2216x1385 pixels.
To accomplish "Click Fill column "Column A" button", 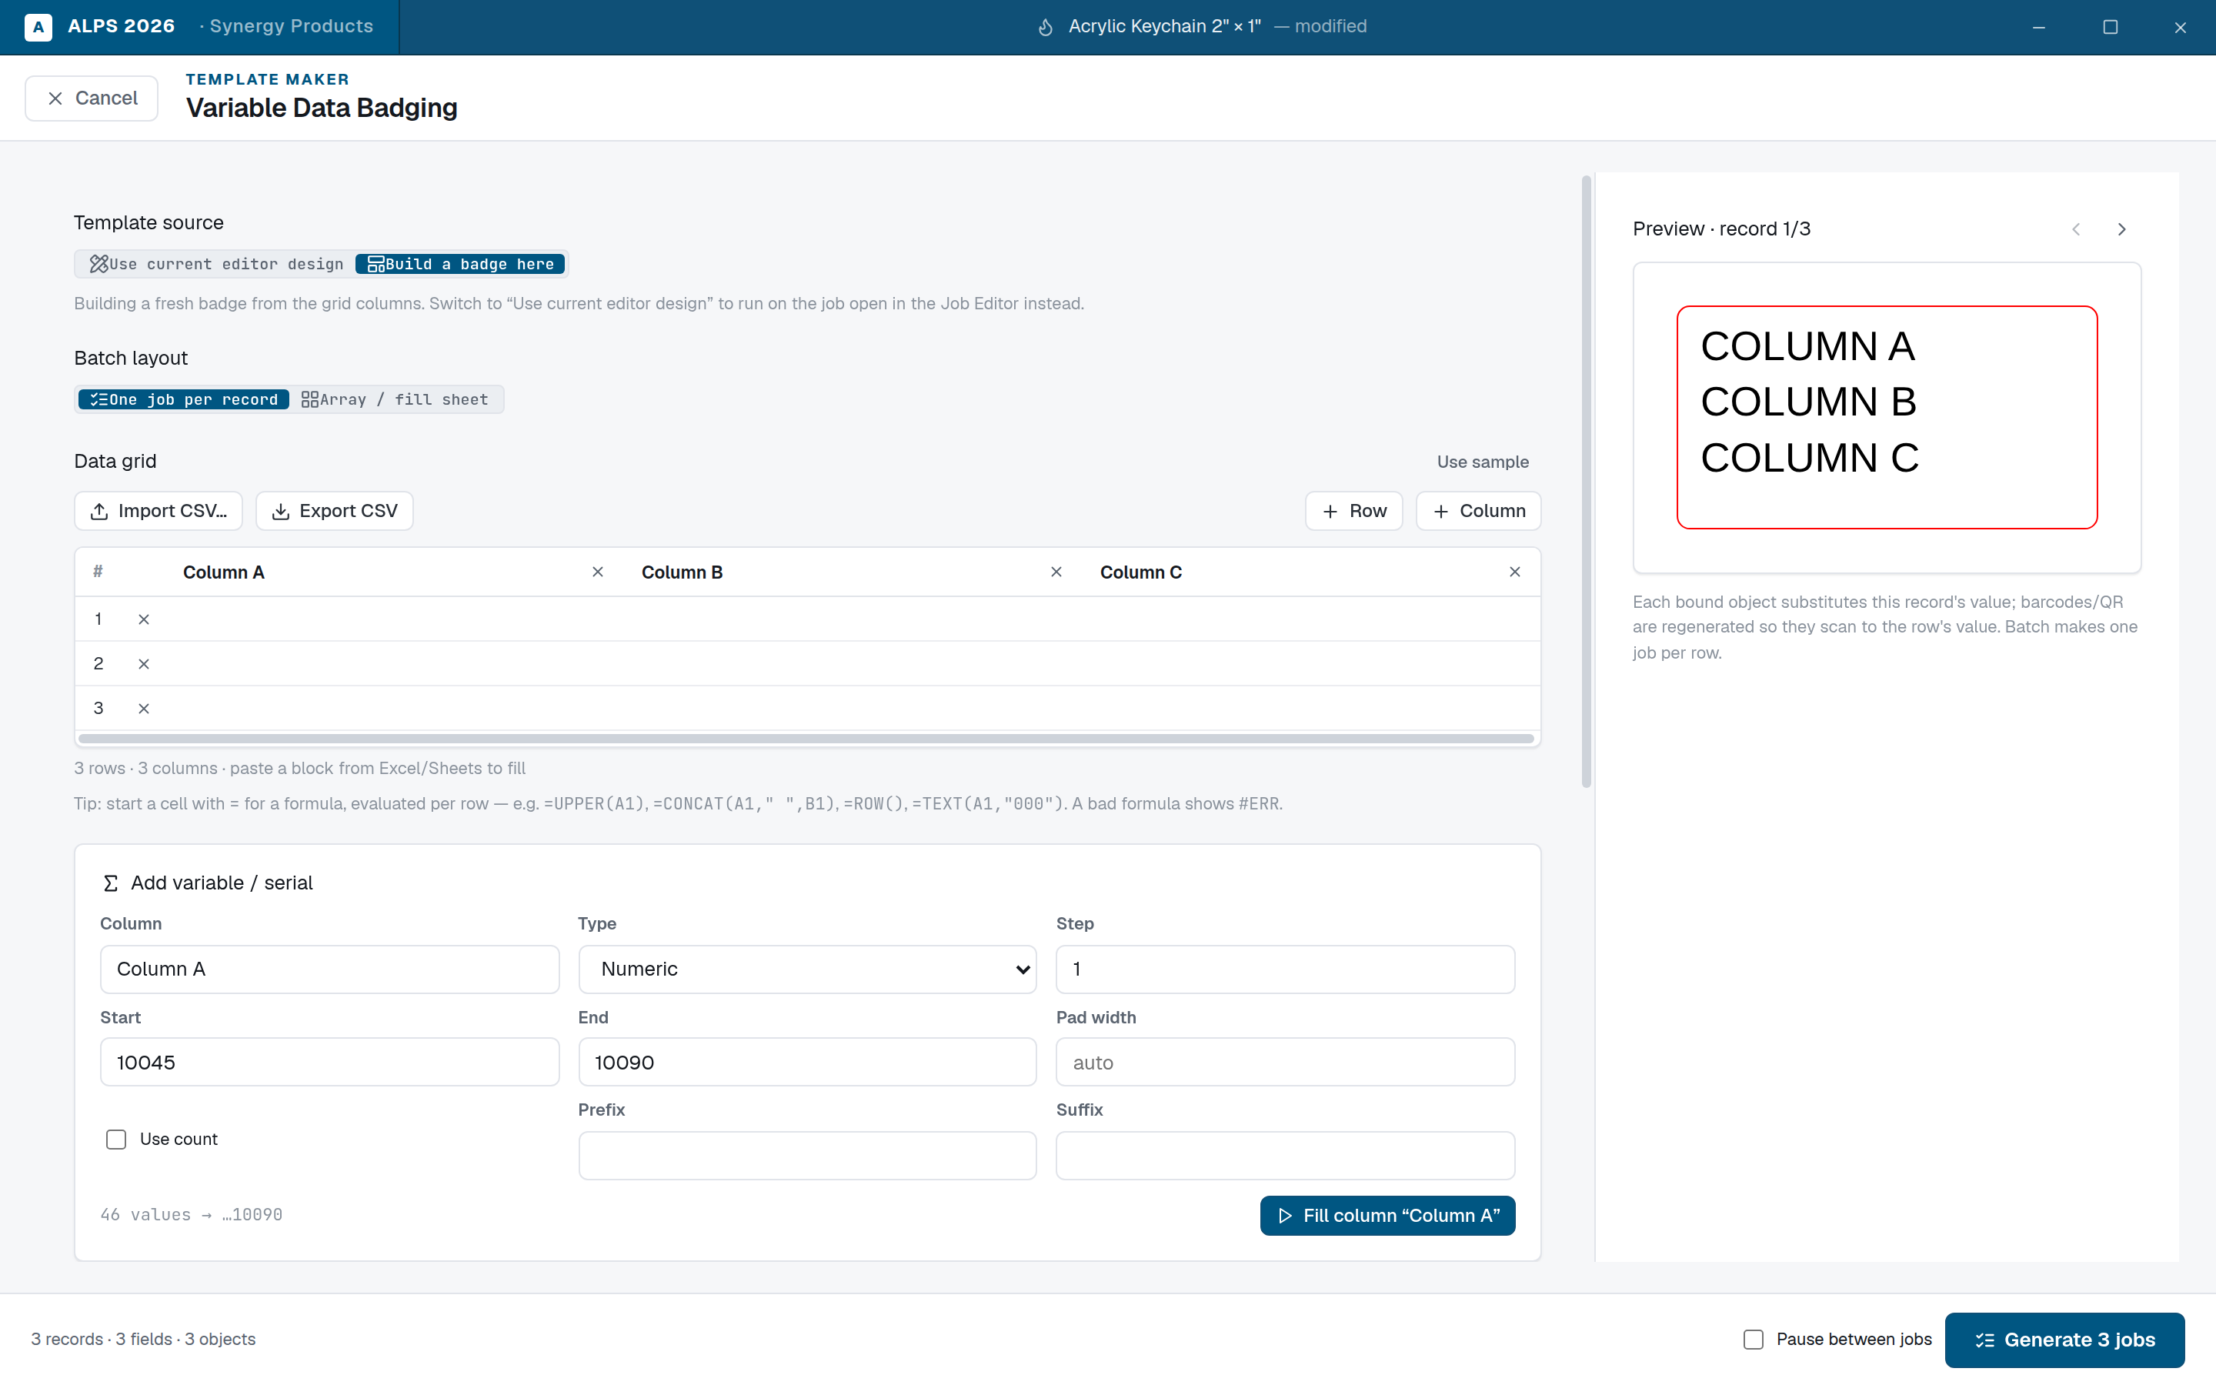I will (x=1387, y=1216).
